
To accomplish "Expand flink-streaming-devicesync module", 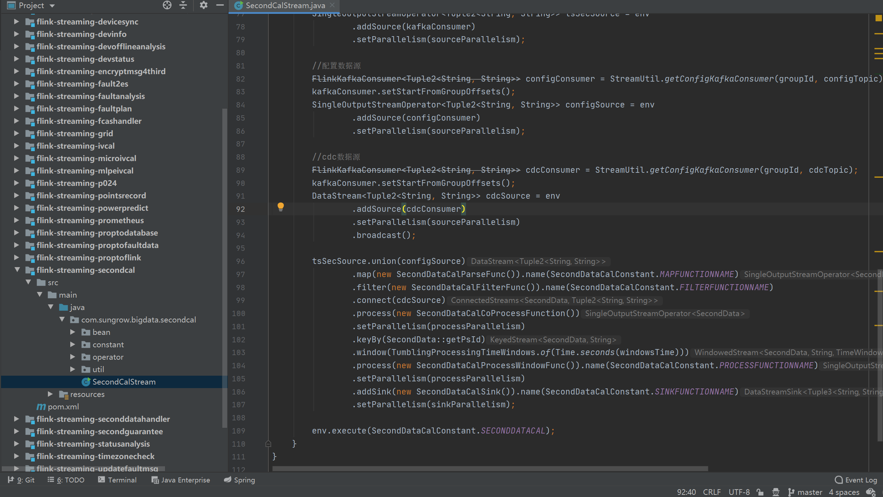I will pyautogui.click(x=16, y=22).
